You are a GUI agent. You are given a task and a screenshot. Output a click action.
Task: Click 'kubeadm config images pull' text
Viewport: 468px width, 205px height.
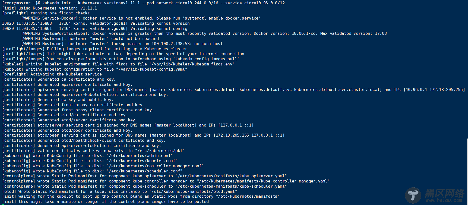pos(206,59)
